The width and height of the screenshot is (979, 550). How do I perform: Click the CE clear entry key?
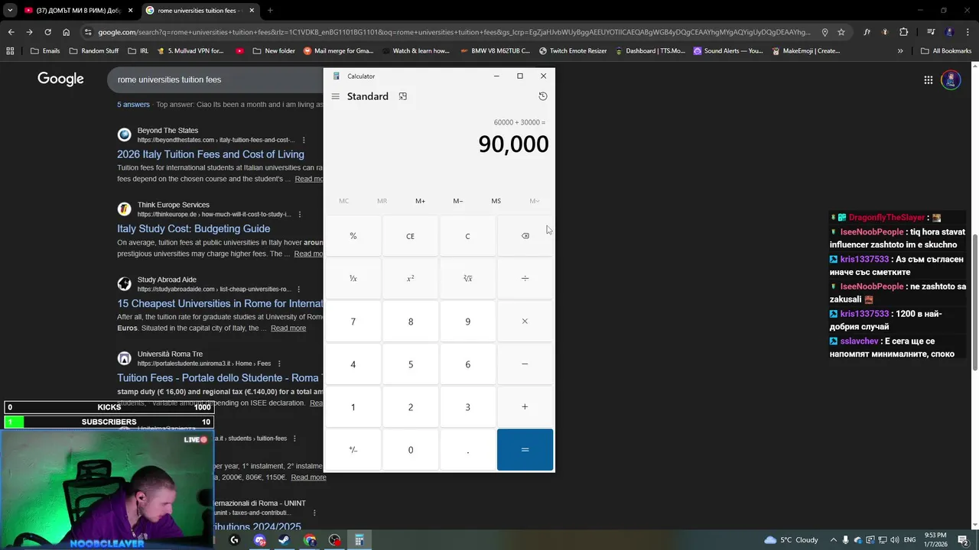tap(410, 236)
